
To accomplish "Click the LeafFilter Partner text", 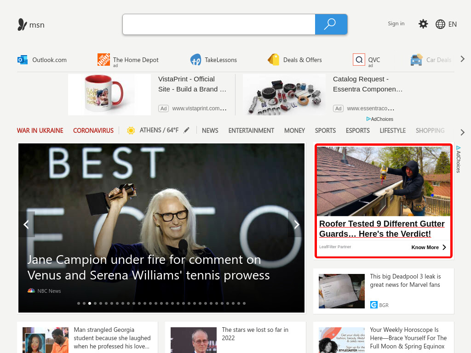I will click(335, 247).
